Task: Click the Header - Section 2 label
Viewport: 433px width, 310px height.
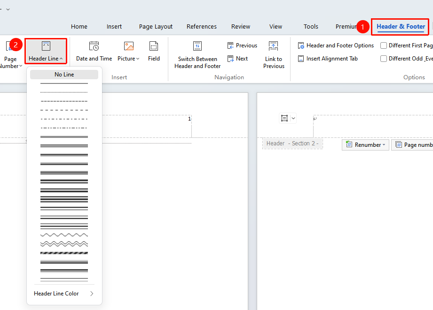Action: click(292, 144)
